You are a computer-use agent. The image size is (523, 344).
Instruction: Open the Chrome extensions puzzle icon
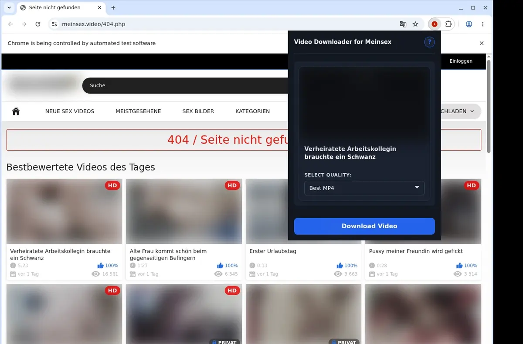(448, 24)
